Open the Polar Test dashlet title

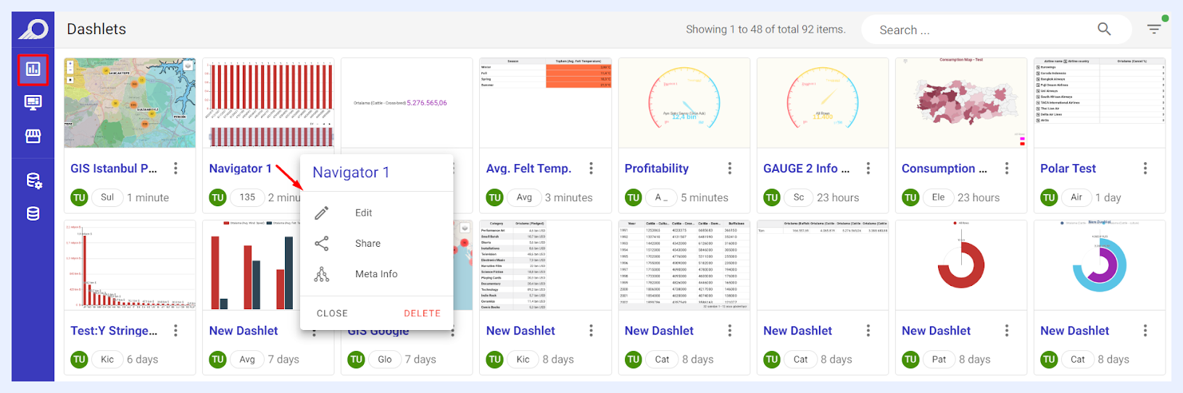point(1068,169)
